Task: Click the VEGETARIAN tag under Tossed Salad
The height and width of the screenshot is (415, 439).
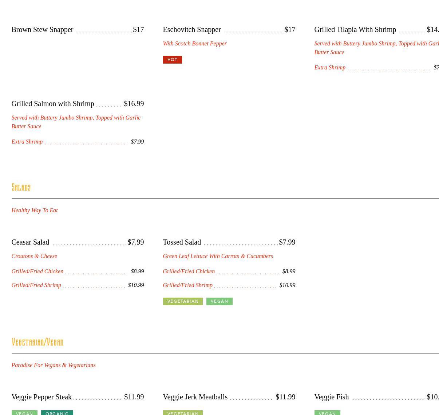Action: 183,301
